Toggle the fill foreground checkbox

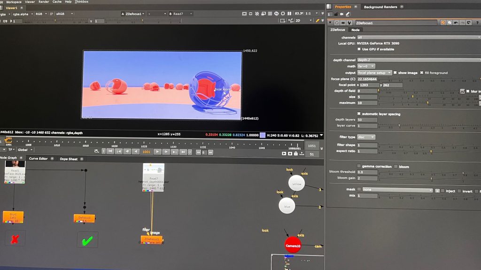click(421, 73)
